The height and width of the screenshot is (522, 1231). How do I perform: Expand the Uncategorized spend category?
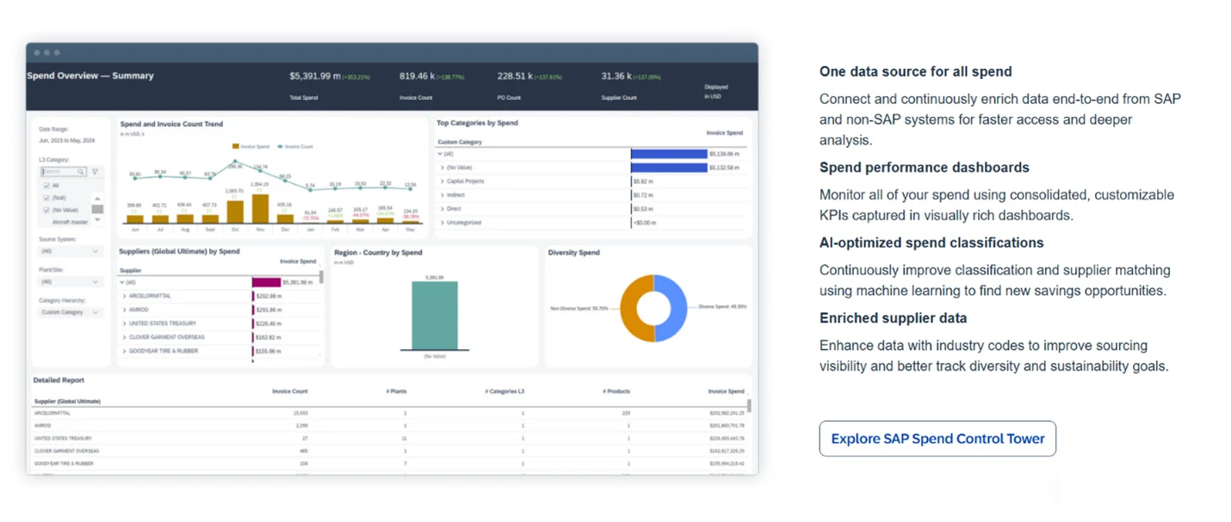[x=441, y=222]
